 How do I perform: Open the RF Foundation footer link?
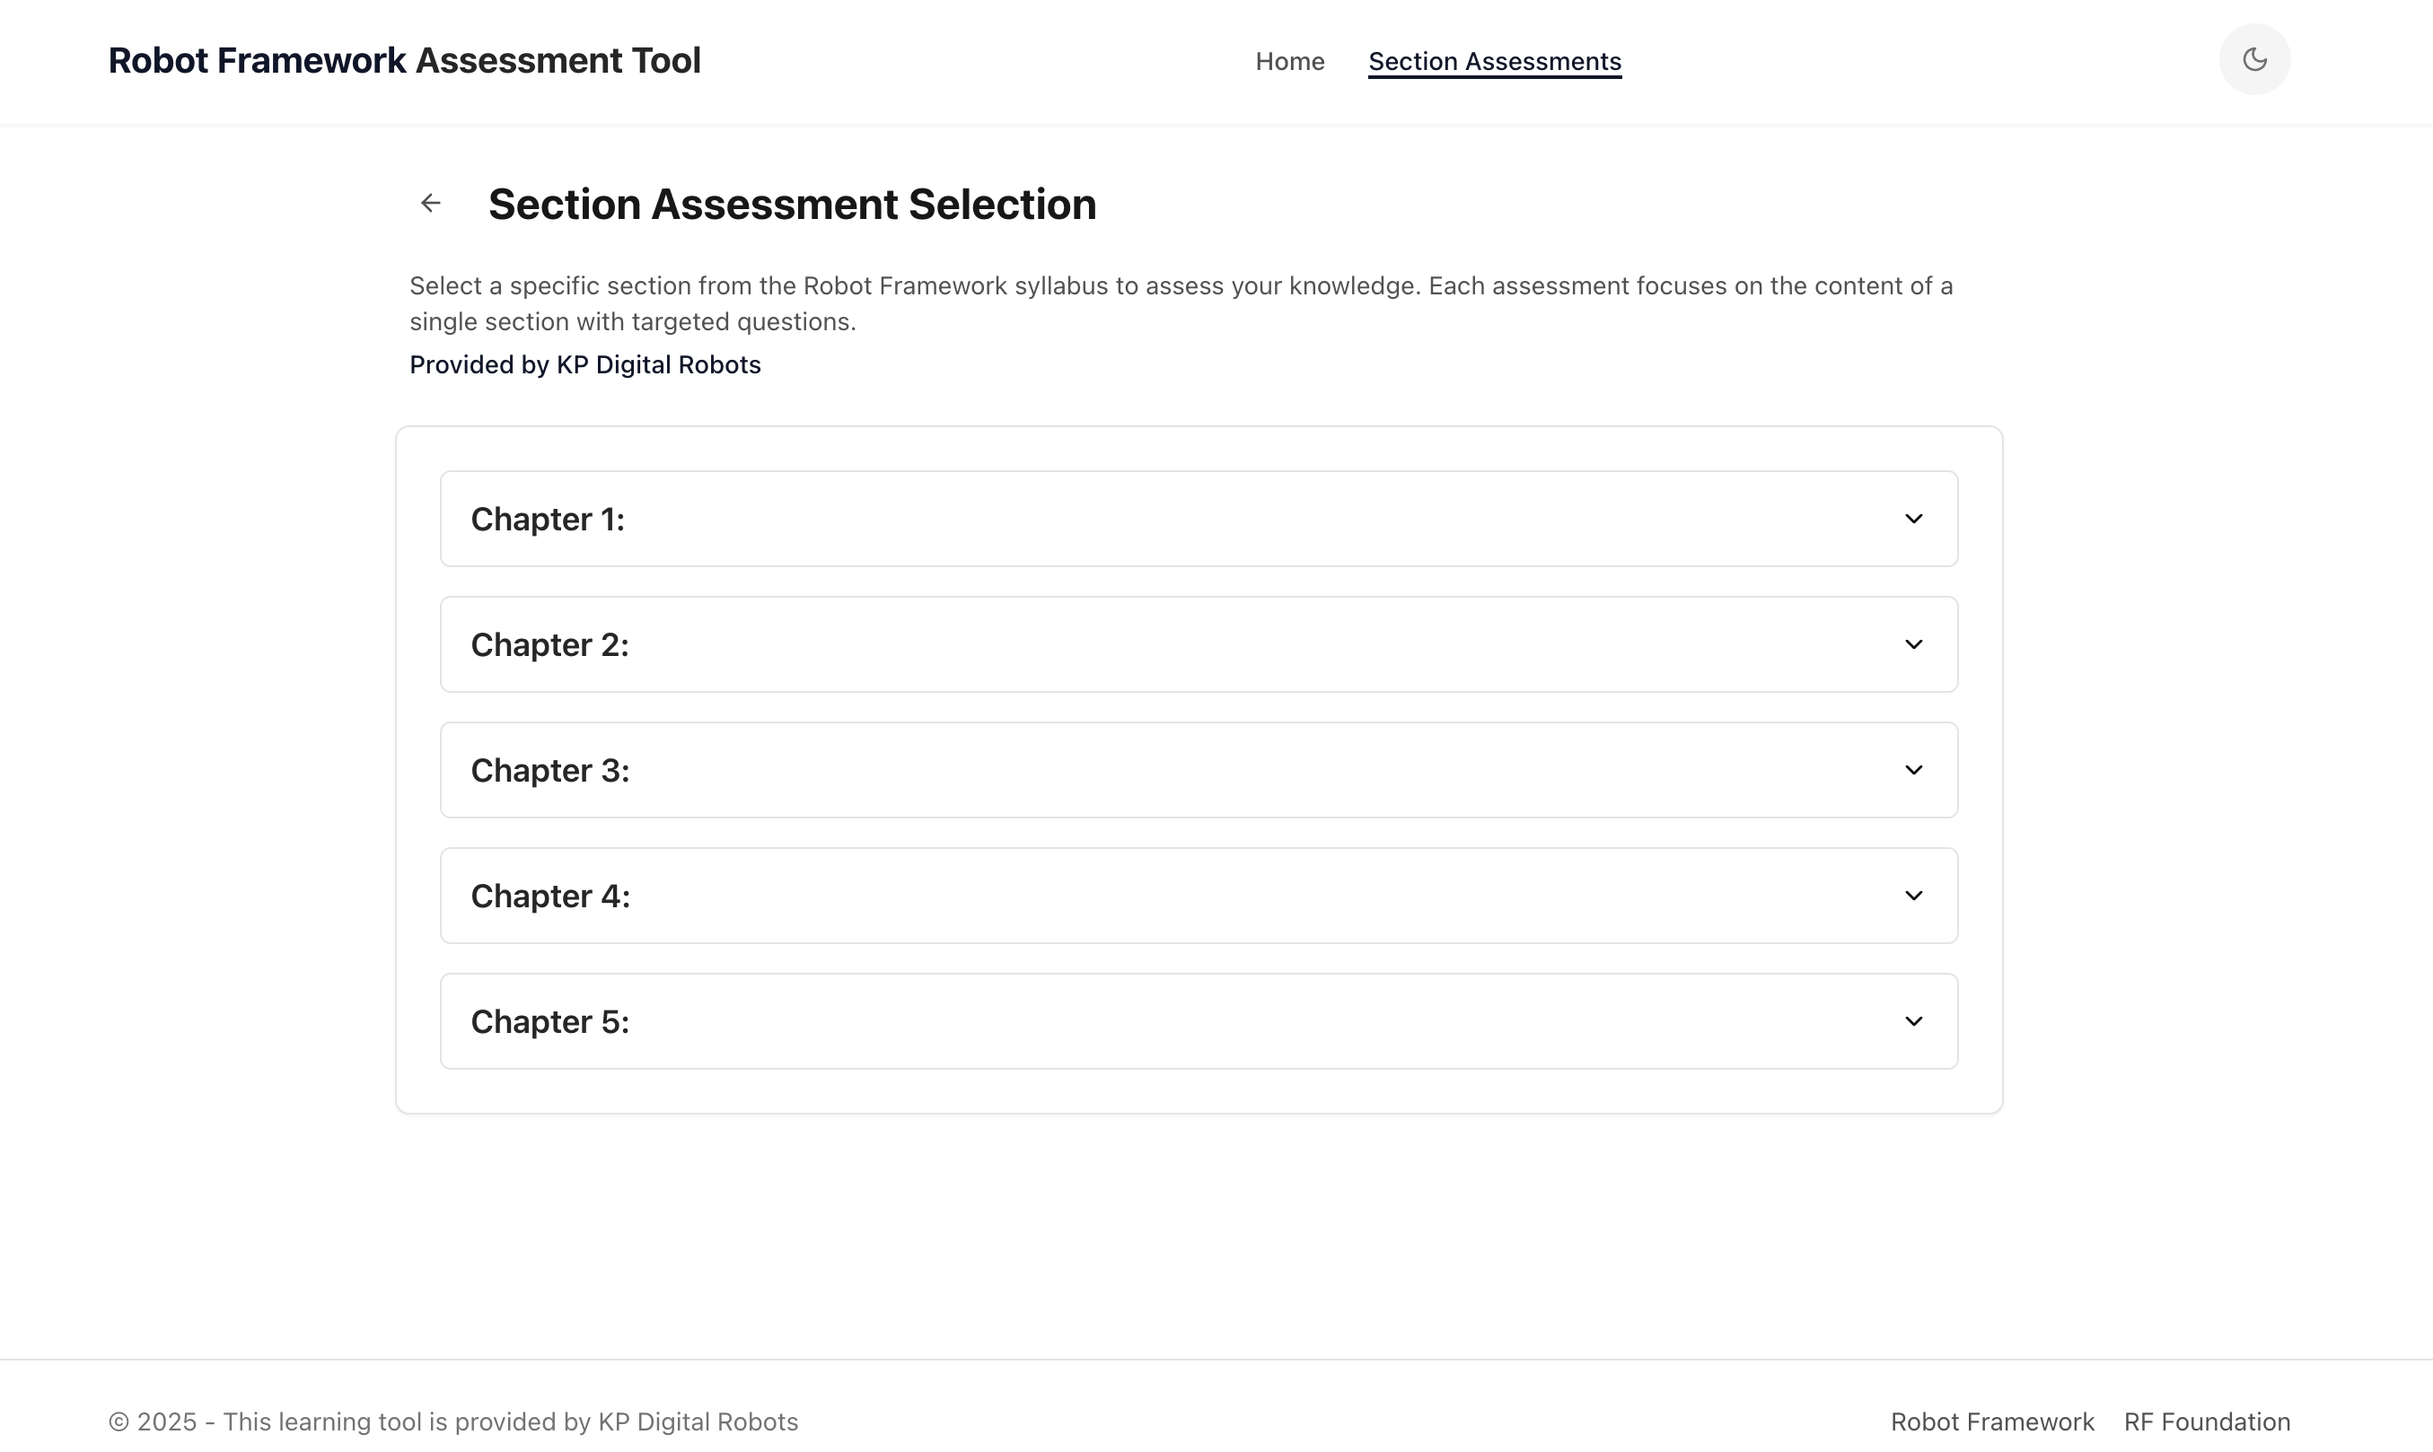pyautogui.click(x=2206, y=1421)
